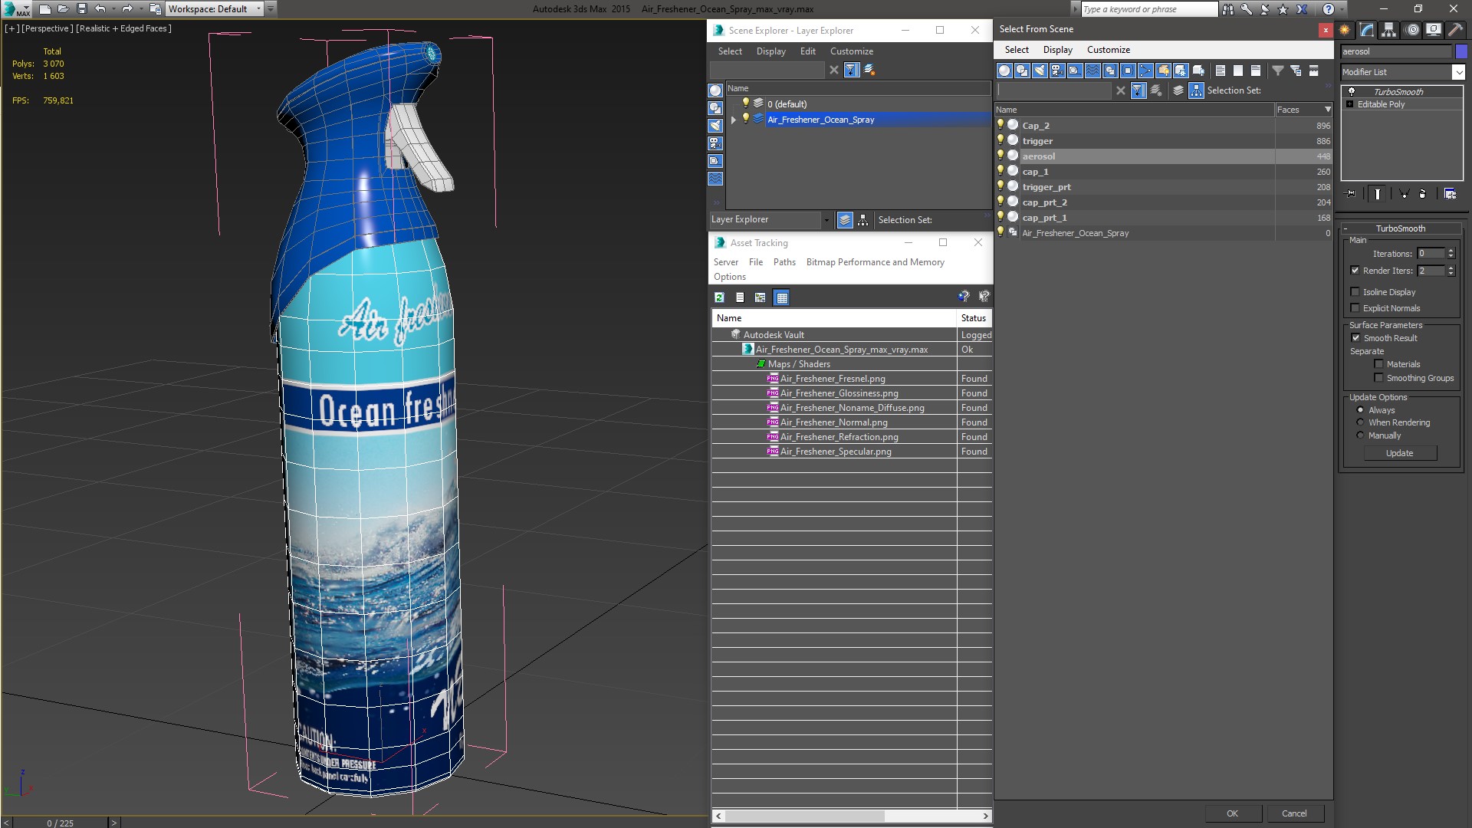Open the 3ds Max application menu
Image resolution: width=1472 pixels, height=828 pixels.
pos(15,9)
